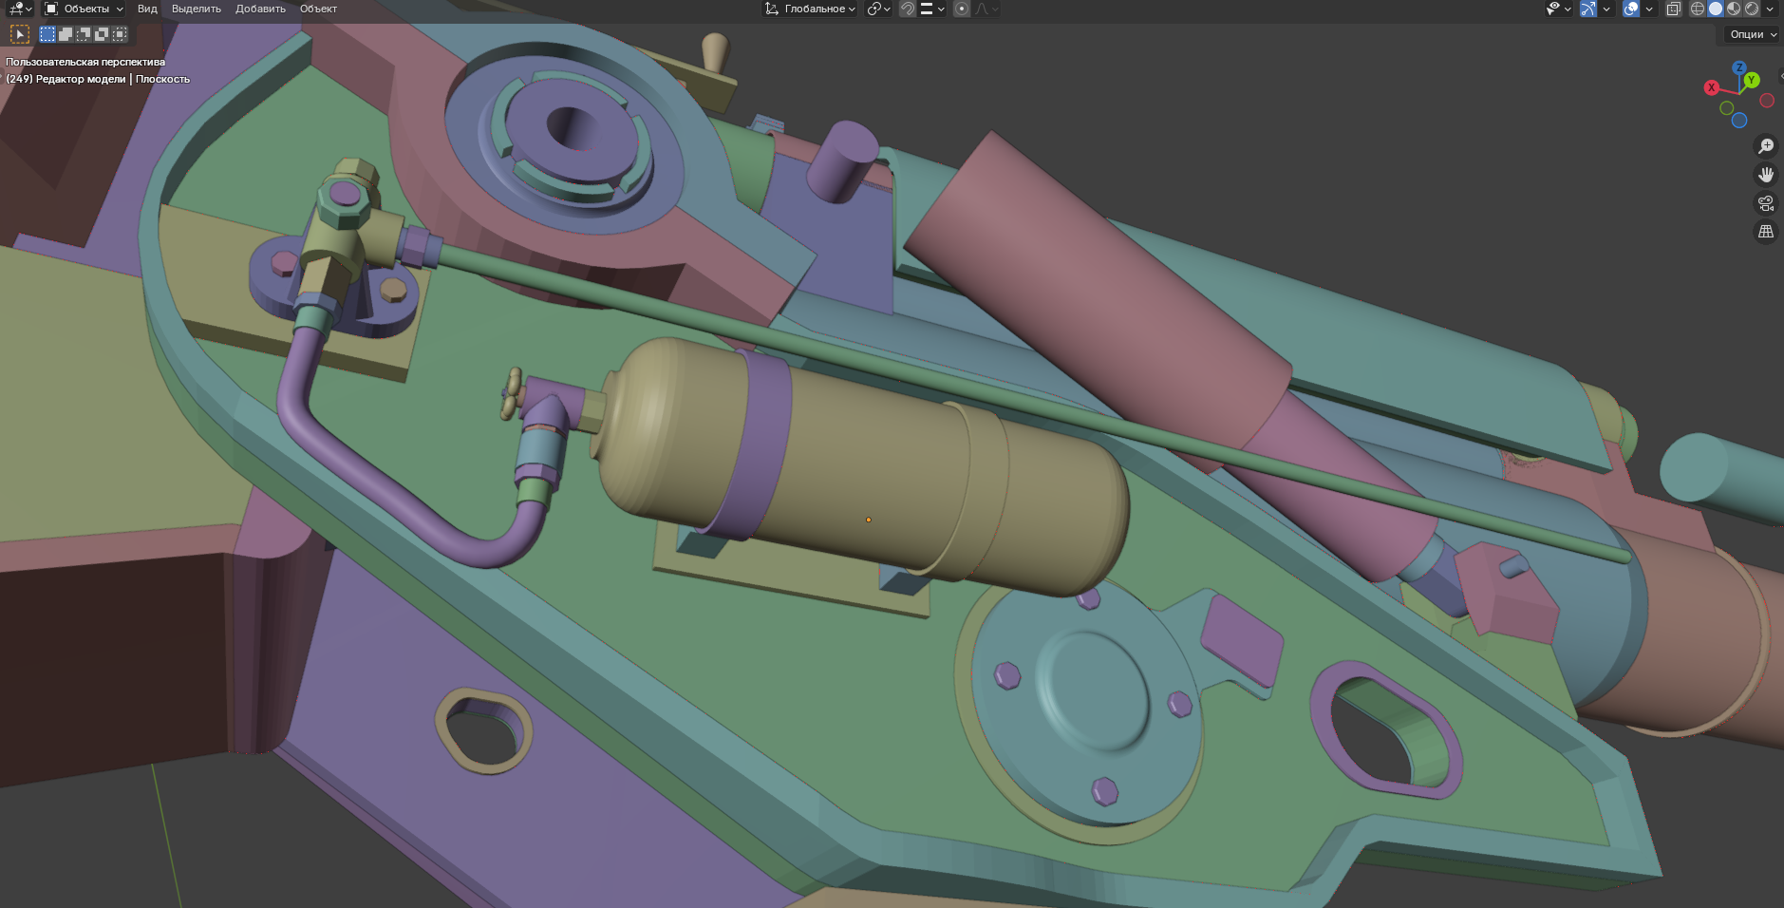Expand the Опции dropdown

click(x=1753, y=34)
